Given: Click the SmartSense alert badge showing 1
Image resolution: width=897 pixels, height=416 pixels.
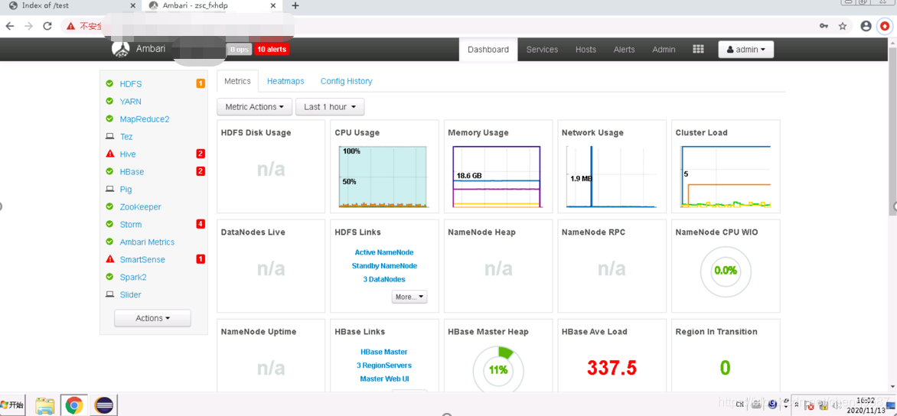Looking at the screenshot, I should [201, 259].
